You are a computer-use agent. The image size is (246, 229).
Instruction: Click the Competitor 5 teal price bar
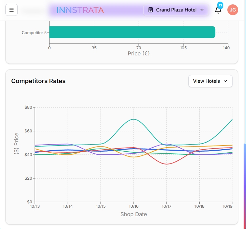click(132, 32)
